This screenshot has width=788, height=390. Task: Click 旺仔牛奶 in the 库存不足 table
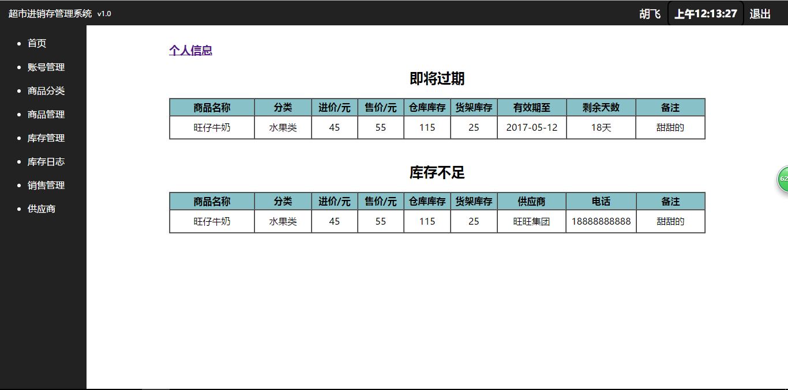(x=212, y=221)
